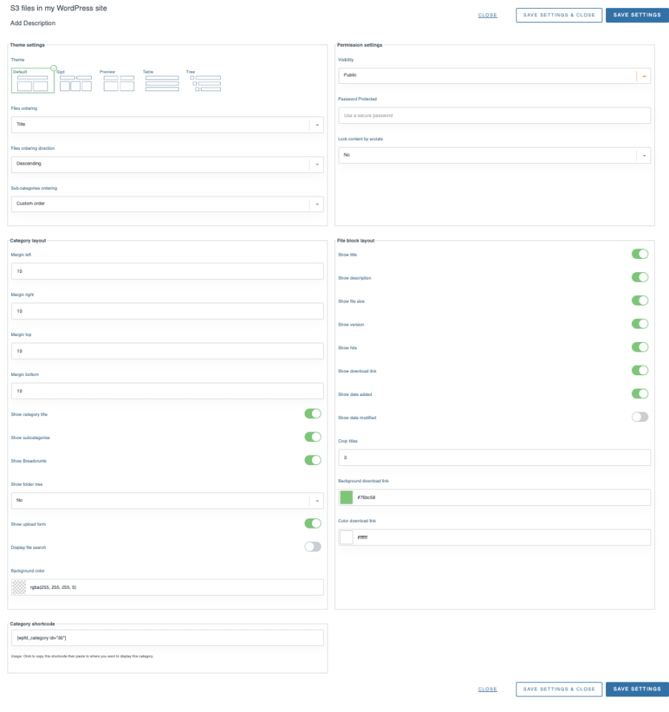Screen dimensions: 669x712
Task: Open the Show folder tree dropdown
Action: point(167,501)
